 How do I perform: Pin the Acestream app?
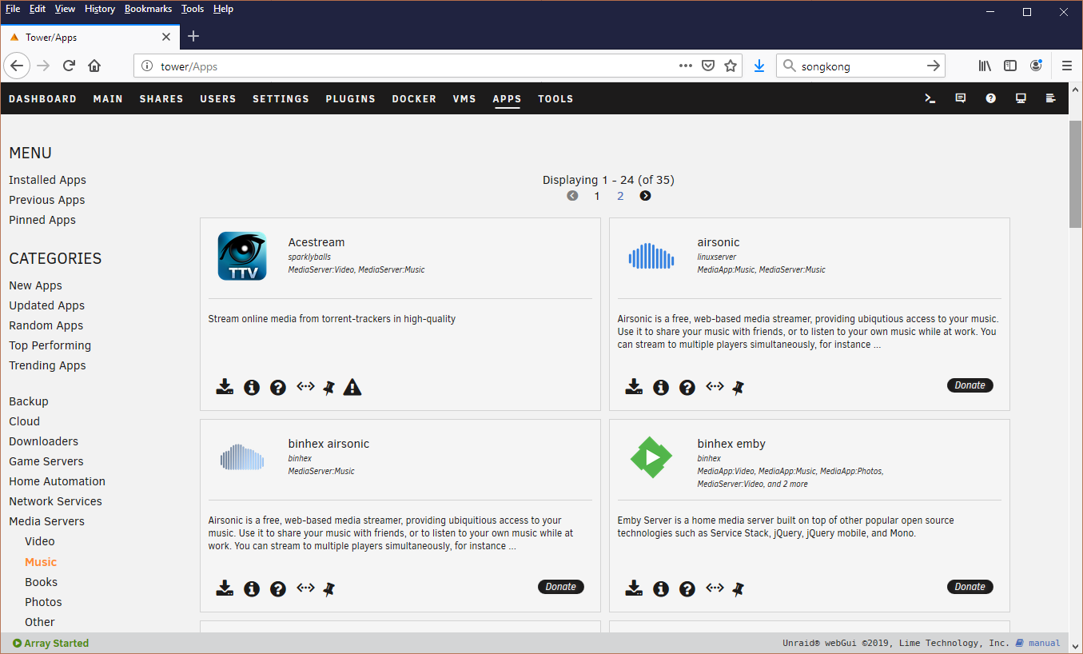(x=328, y=388)
